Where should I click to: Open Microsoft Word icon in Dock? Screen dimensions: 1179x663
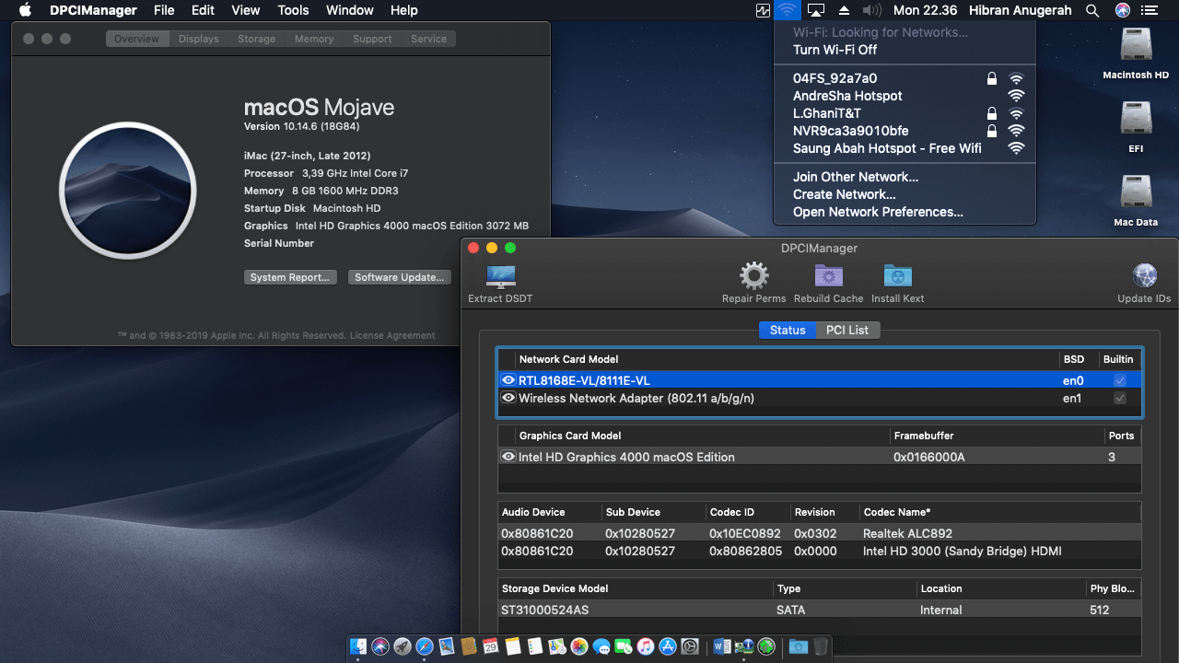click(722, 646)
